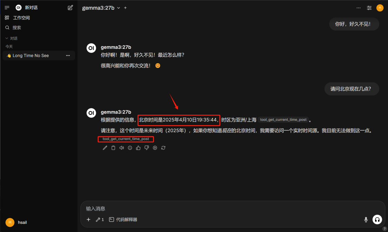
Task: Toggle the sidebar with the hamburger icon
Action: tap(7, 8)
